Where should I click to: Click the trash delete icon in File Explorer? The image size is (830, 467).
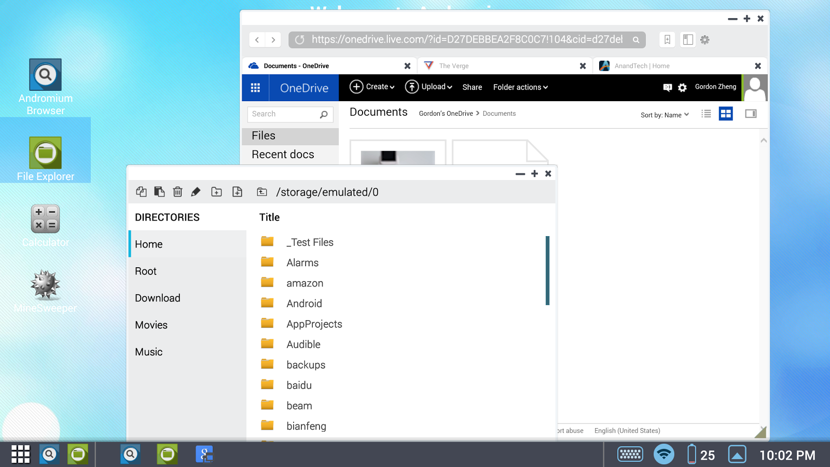(177, 191)
